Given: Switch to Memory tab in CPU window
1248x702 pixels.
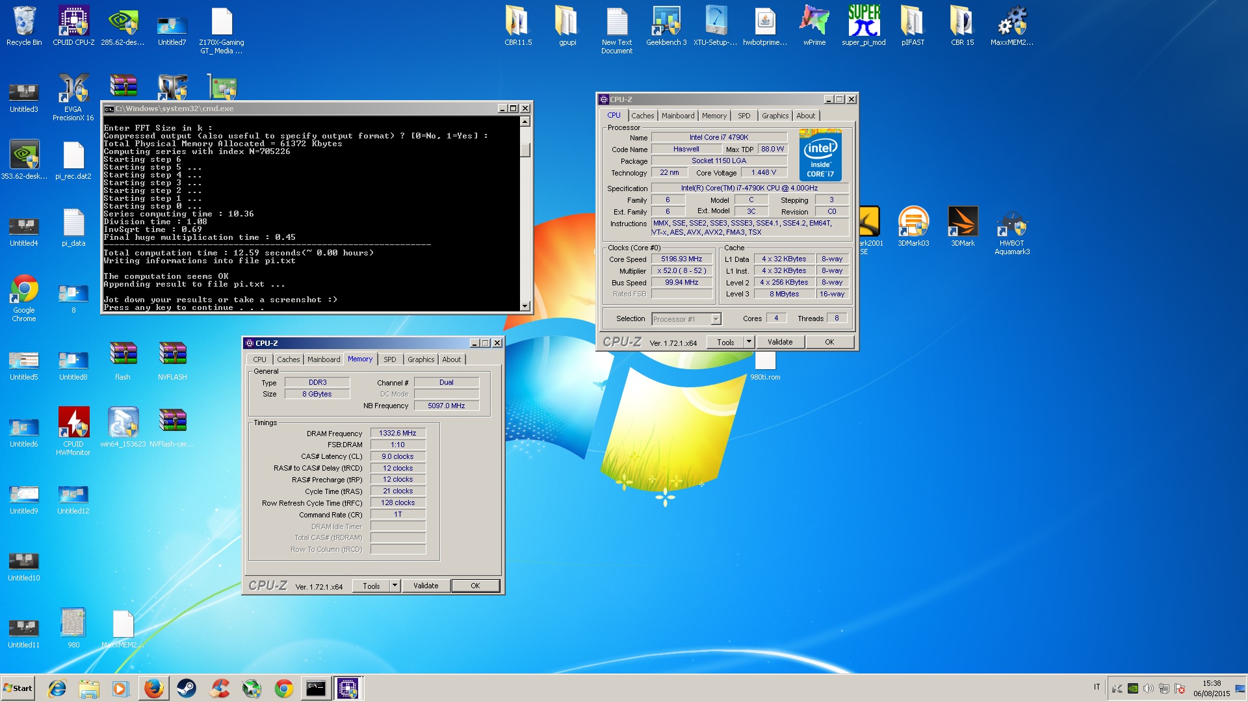Looking at the screenshot, I should pyautogui.click(x=714, y=116).
